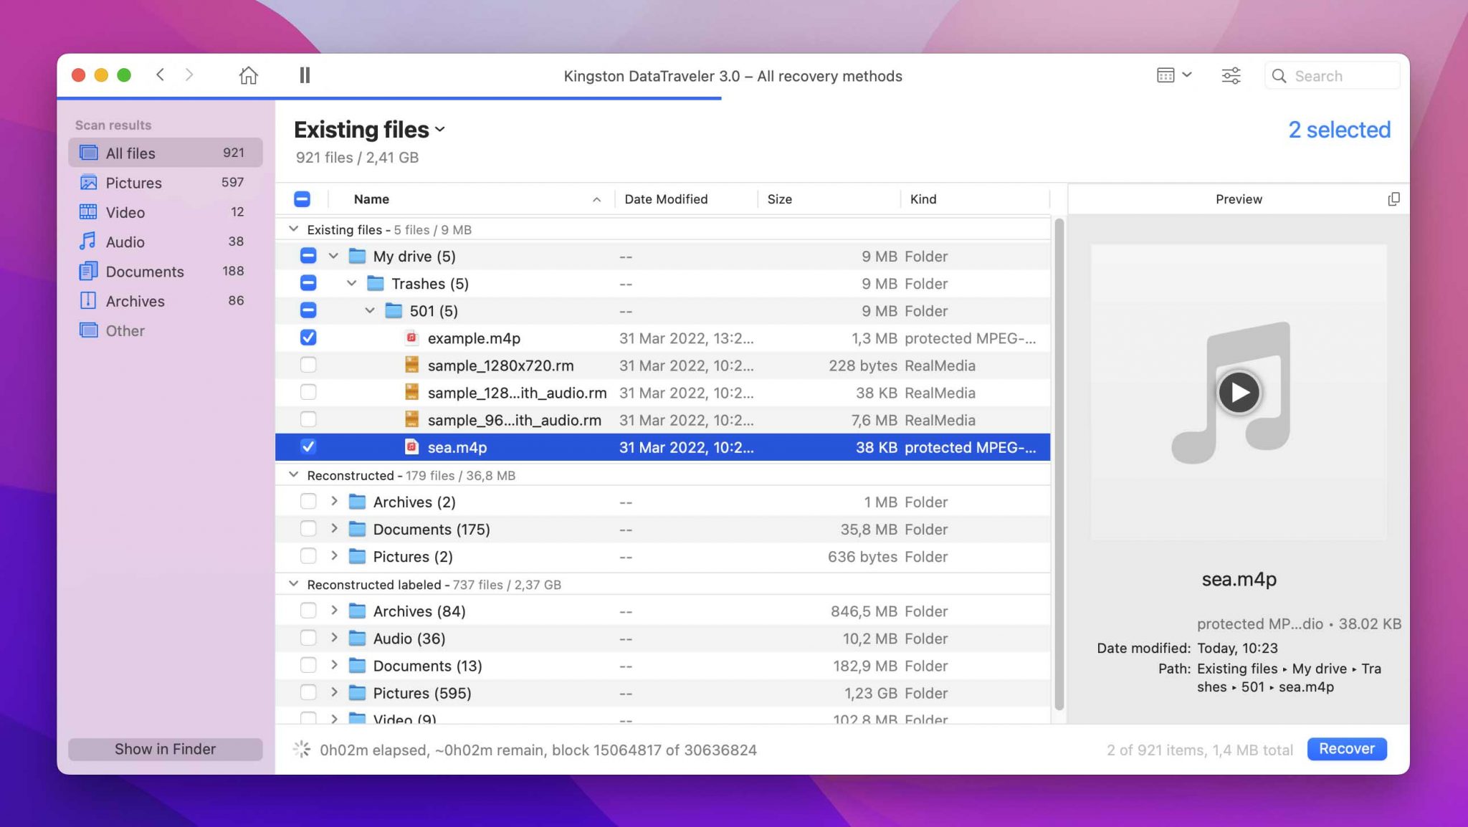The height and width of the screenshot is (827, 1468).
Task: Collapse the 501 (5) folder
Action: pos(368,310)
